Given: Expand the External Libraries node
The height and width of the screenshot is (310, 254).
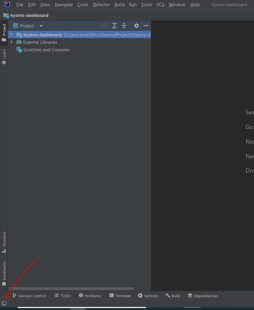Looking at the screenshot, I should click(11, 42).
